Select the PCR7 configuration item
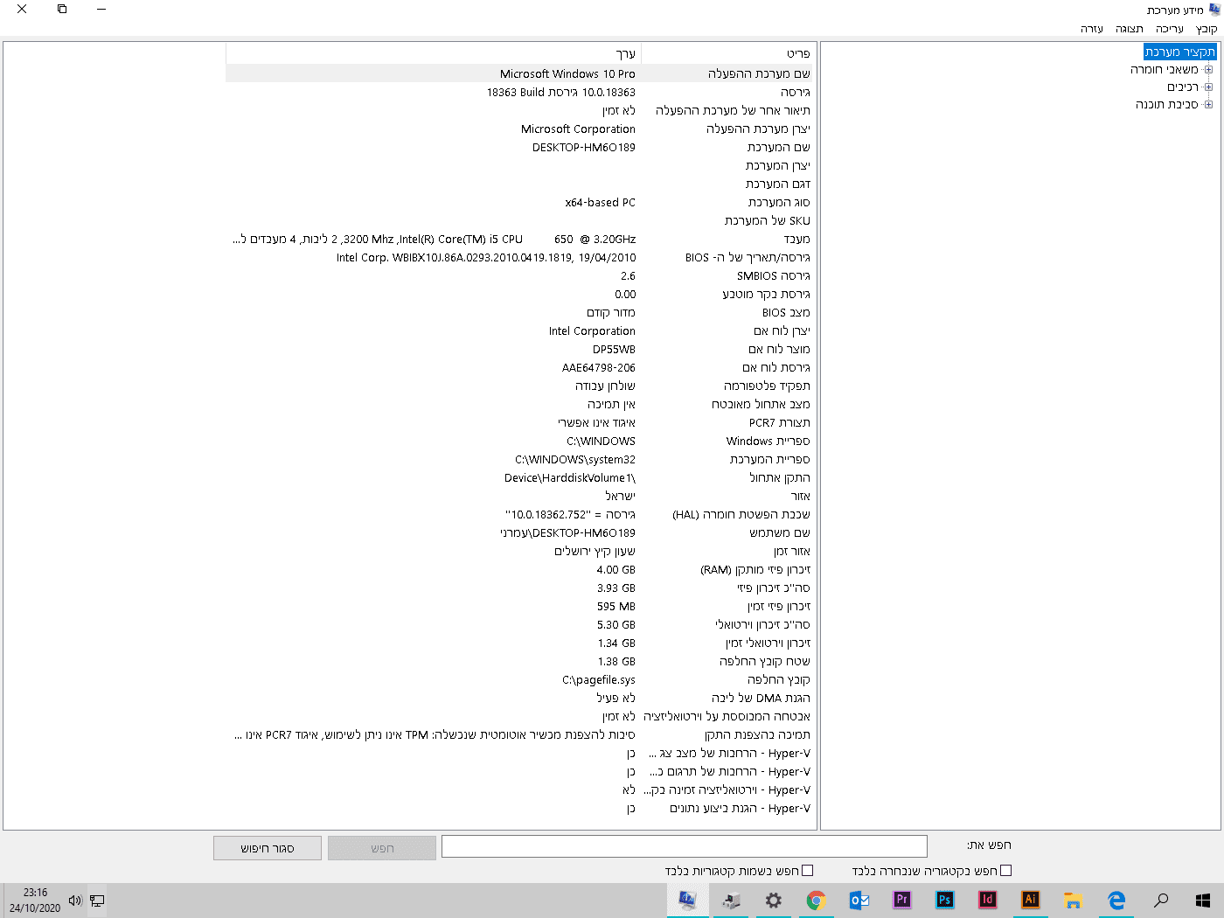The image size is (1224, 918). (x=779, y=422)
